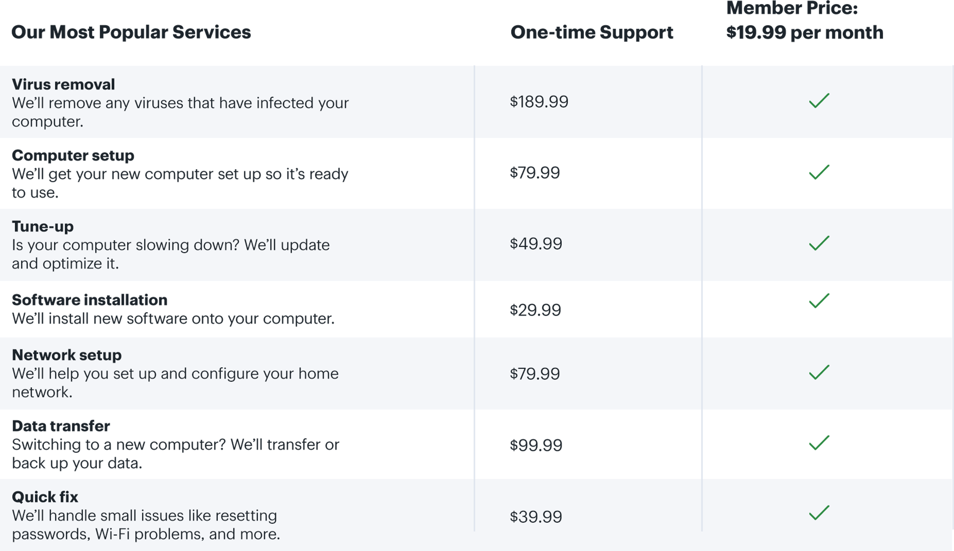
Task: Click the Software installation checkmark icon
Action: pos(819,301)
